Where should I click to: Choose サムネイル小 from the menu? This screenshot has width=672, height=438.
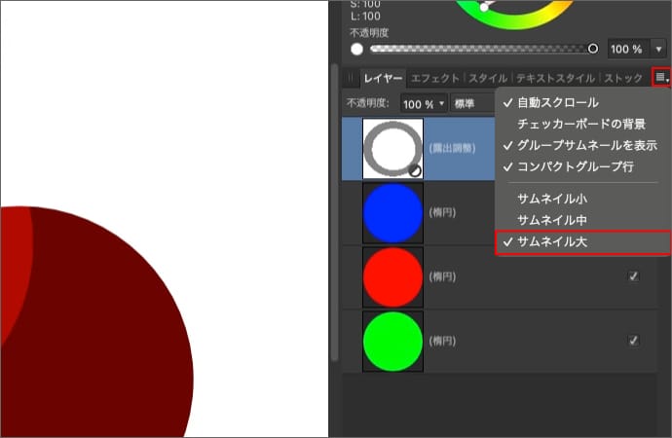click(551, 198)
